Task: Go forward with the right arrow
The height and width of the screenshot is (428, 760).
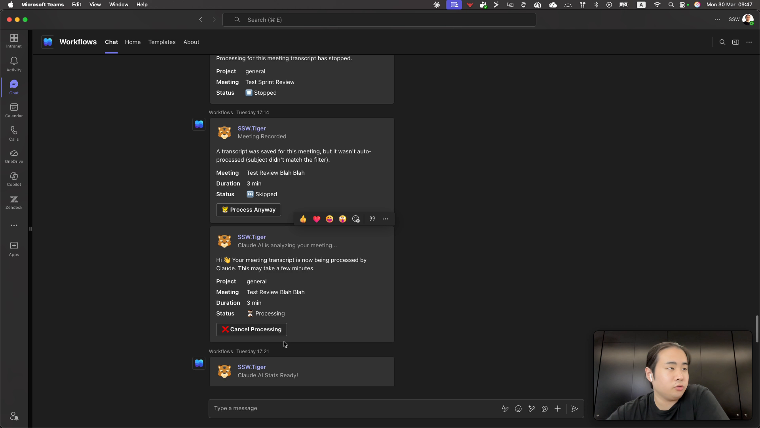Action: pos(214,19)
